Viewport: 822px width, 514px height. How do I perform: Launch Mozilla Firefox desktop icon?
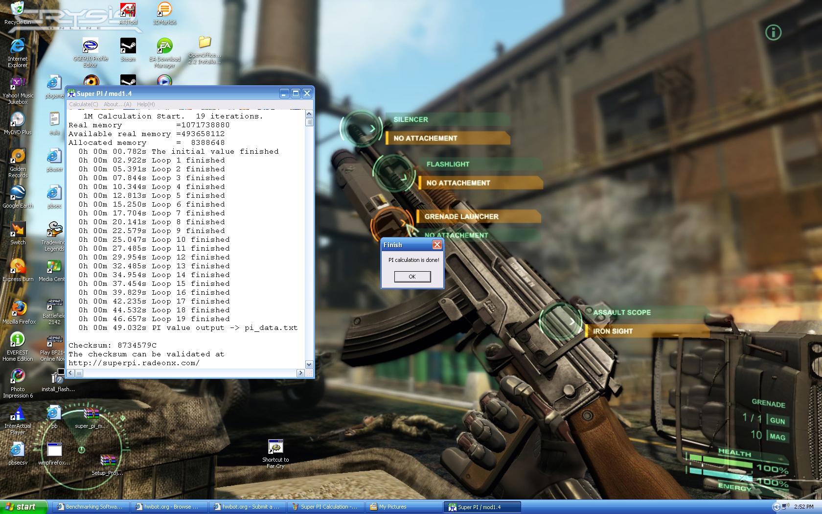pyautogui.click(x=19, y=312)
